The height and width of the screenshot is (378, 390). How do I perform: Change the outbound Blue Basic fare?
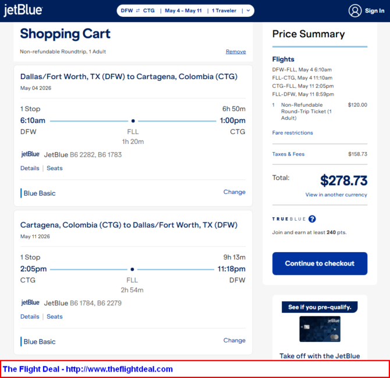pos(234,192)
